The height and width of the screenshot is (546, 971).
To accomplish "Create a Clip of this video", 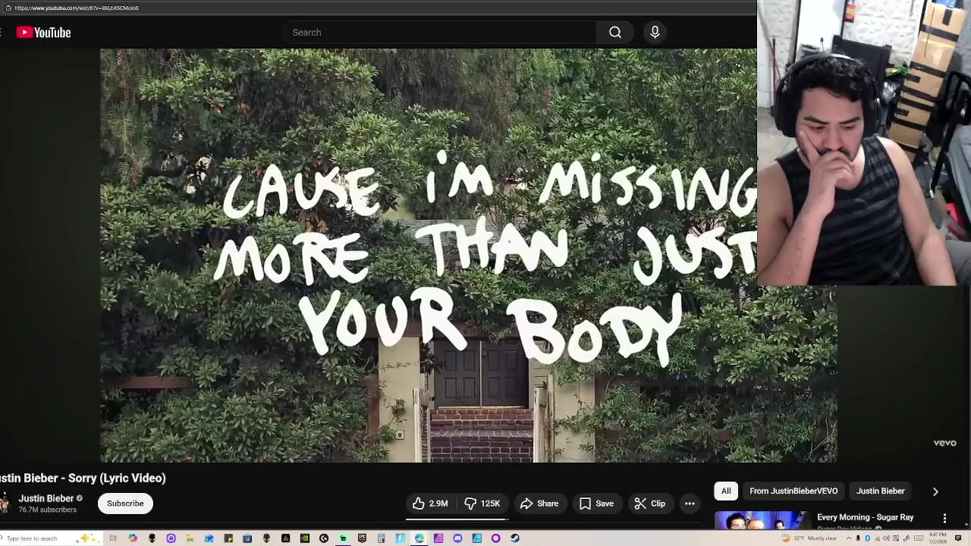I will click(x=649, y=504).
